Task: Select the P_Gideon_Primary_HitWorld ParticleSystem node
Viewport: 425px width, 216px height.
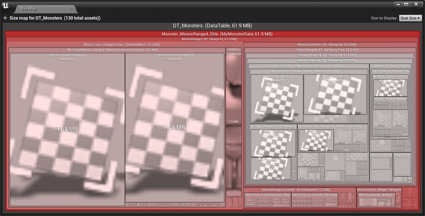Action: 305,66
